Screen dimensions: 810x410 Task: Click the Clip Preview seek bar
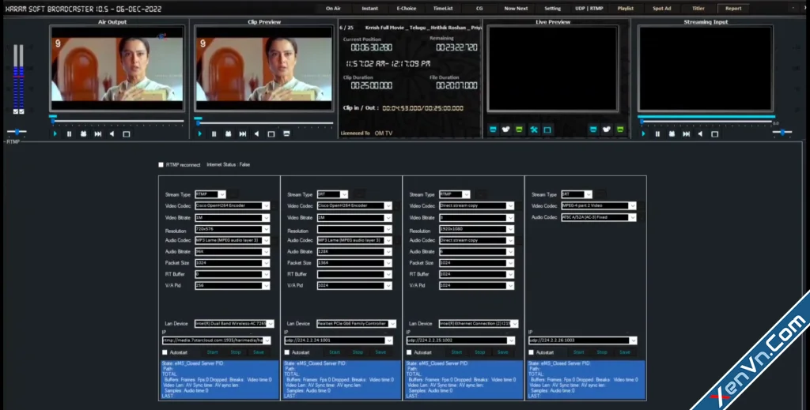264,122
